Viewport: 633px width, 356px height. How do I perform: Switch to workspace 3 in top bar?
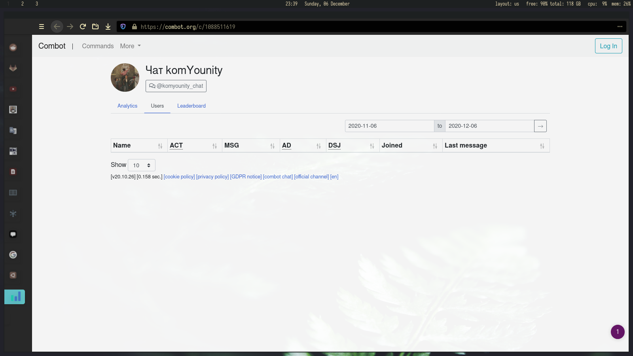click(x=37, y=4)
